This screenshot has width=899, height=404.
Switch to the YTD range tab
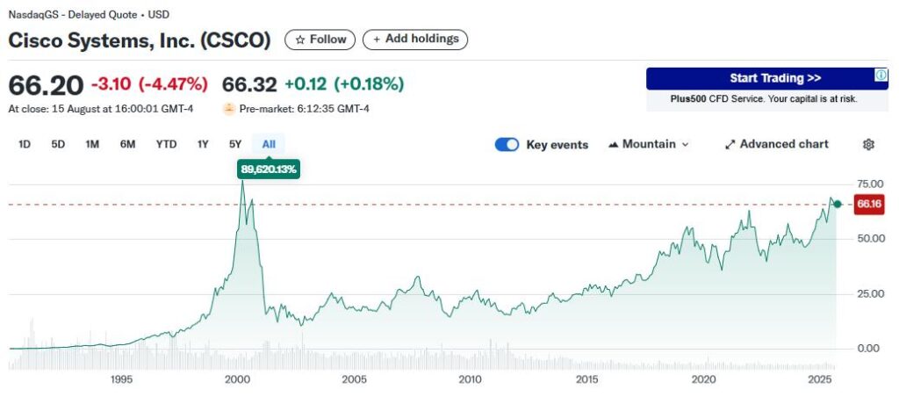(166, 144)
